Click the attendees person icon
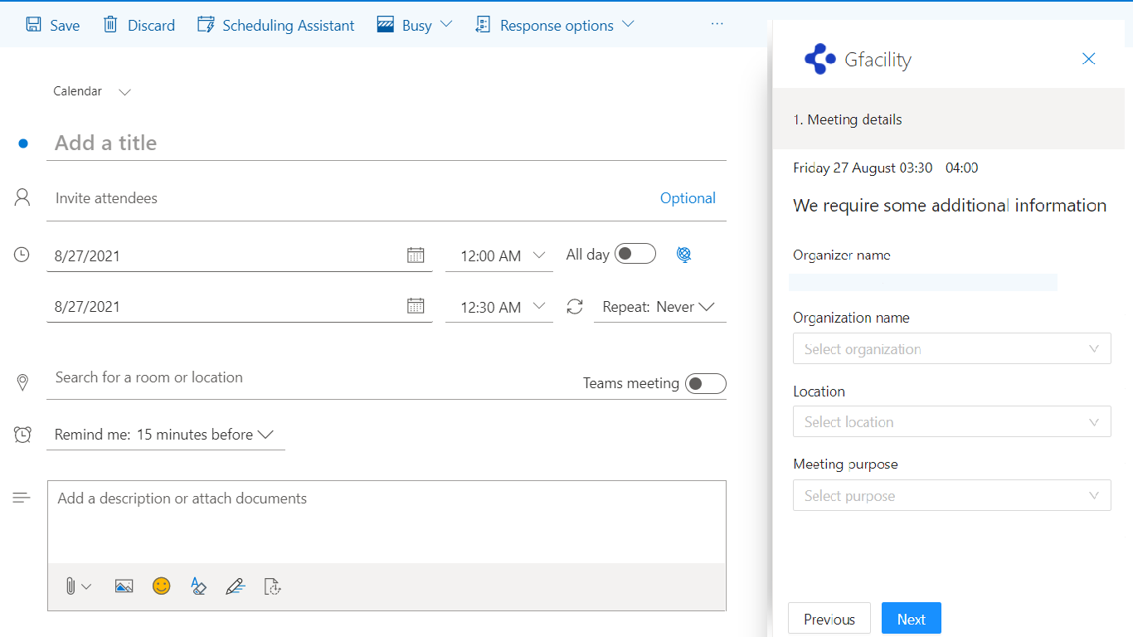The height and width of the screenshot is (637, 1133). (22, 197)
